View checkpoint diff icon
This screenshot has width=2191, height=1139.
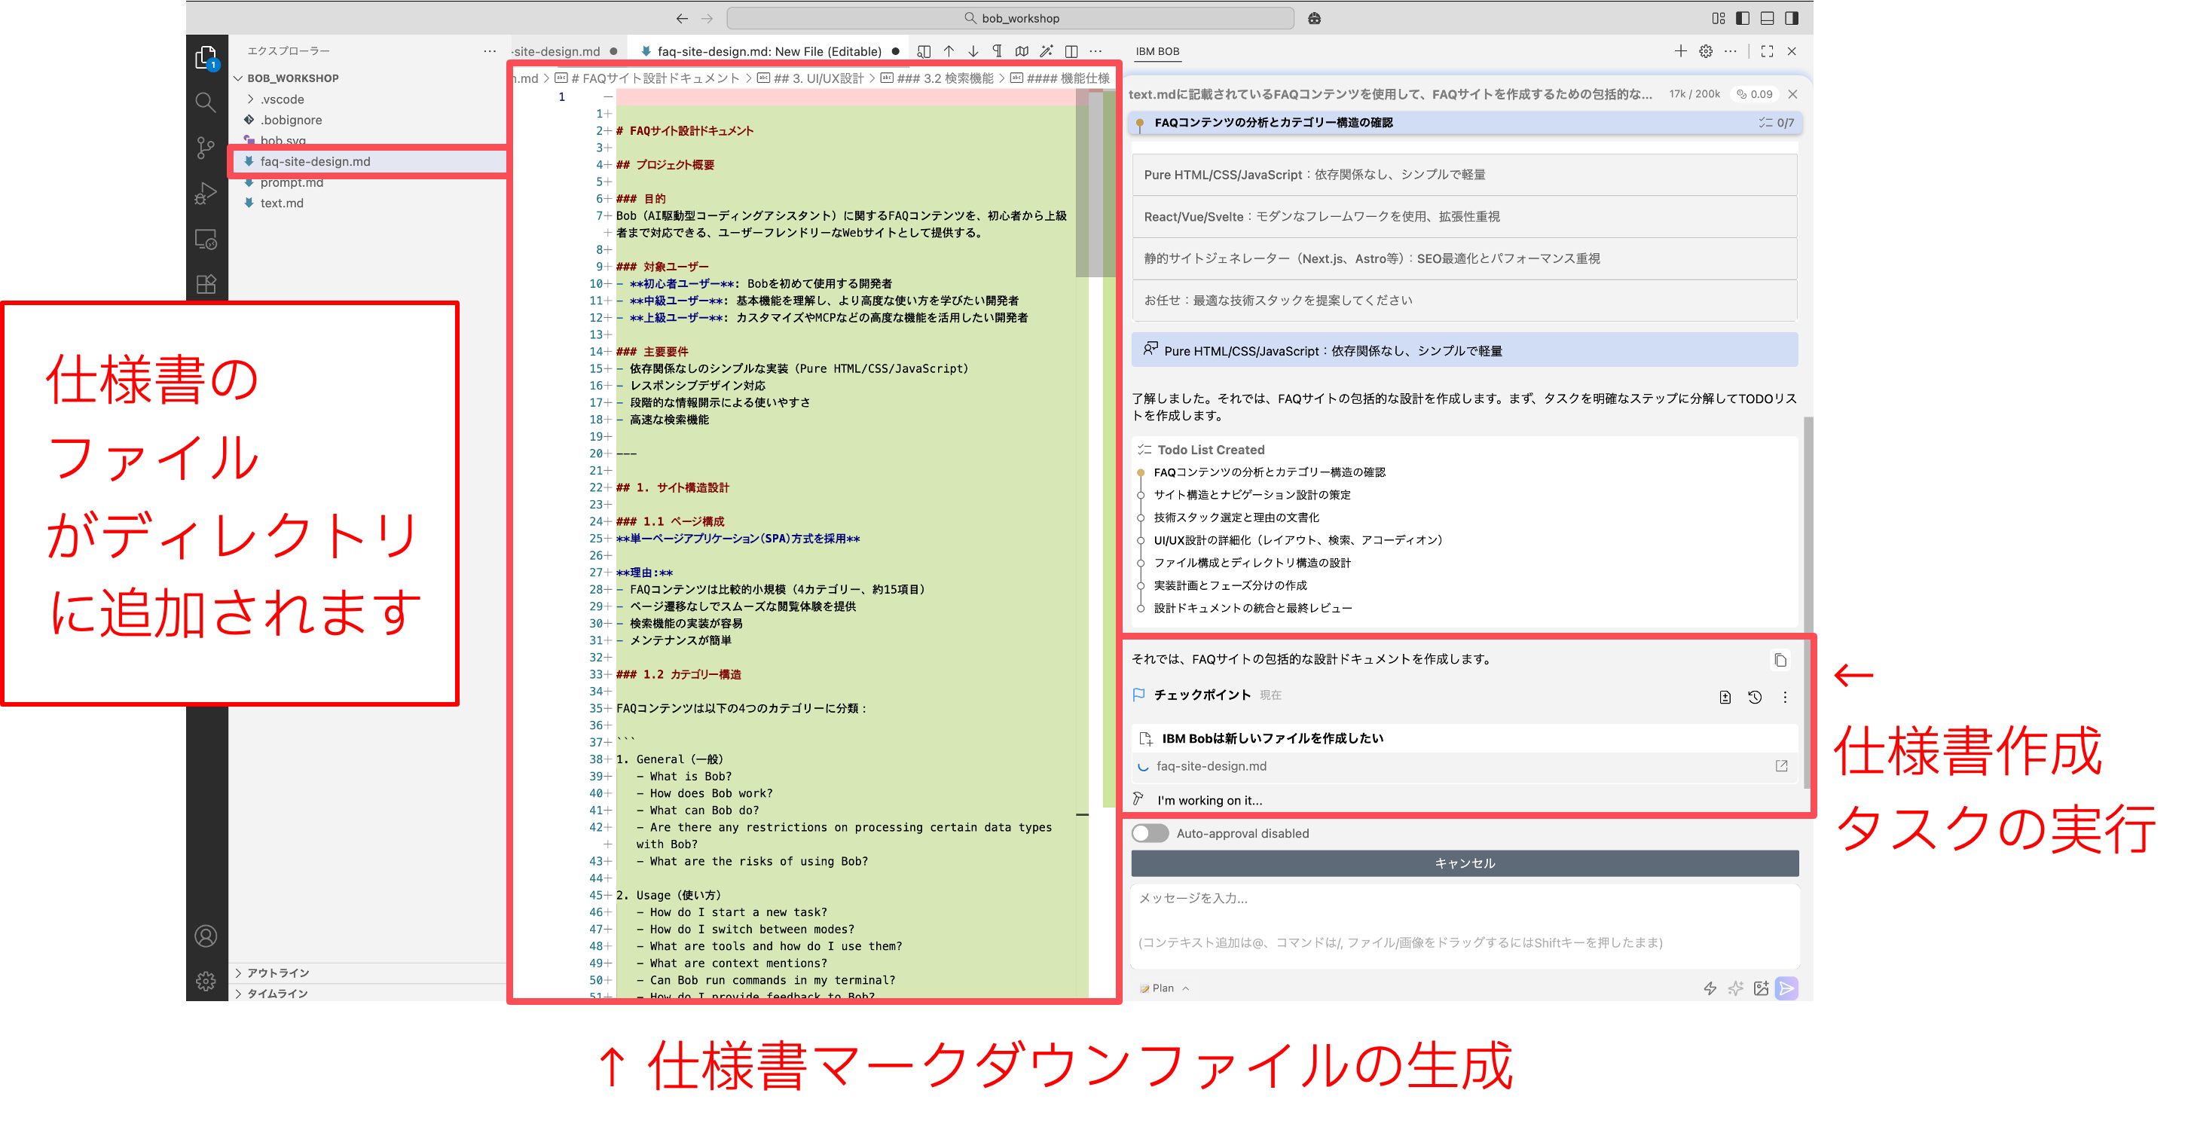(x=1724, y=697)
